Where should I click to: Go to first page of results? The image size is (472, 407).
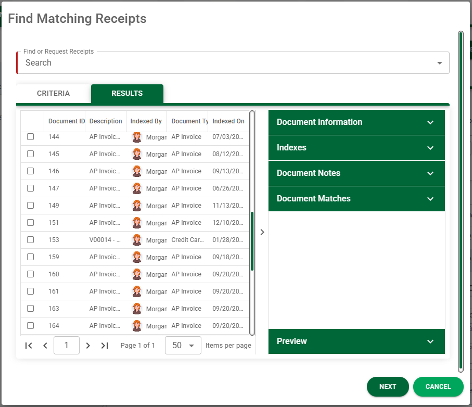pos(29,346)
